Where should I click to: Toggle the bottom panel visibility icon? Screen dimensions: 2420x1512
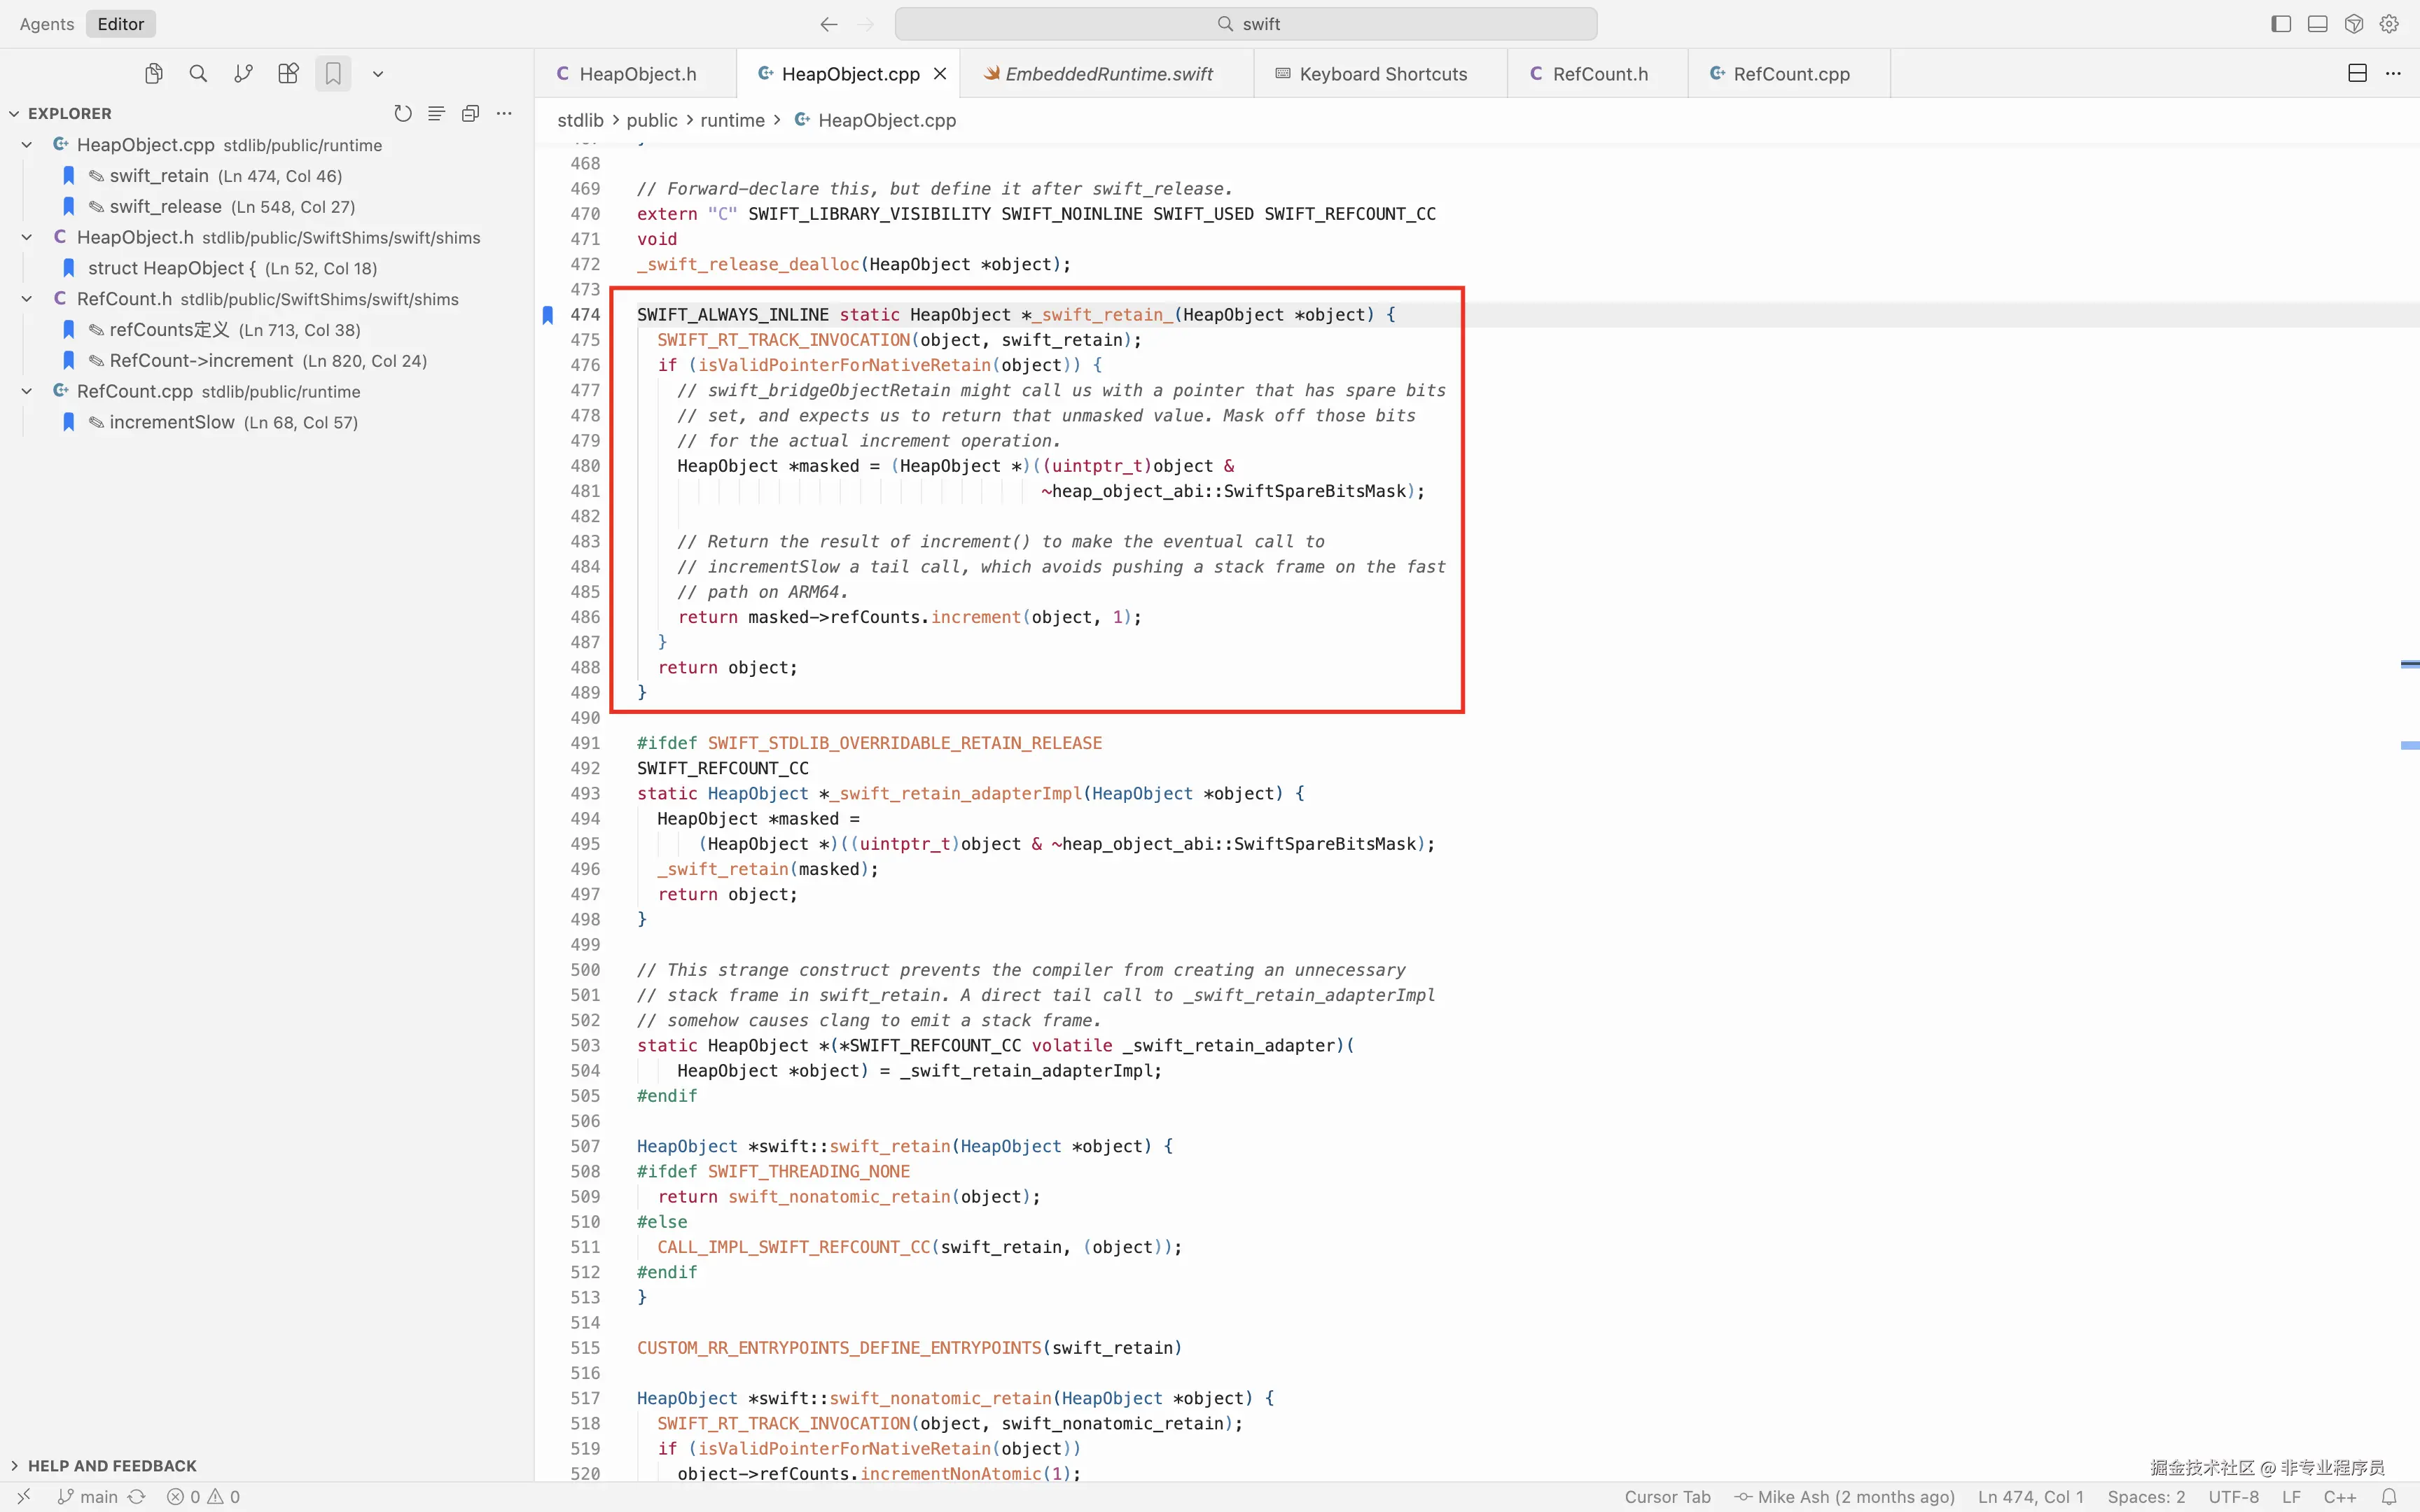tap(2317, 24)
